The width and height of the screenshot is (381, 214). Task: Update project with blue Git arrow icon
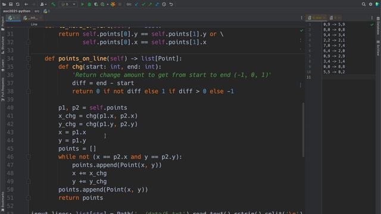click(x=136, y=4)
